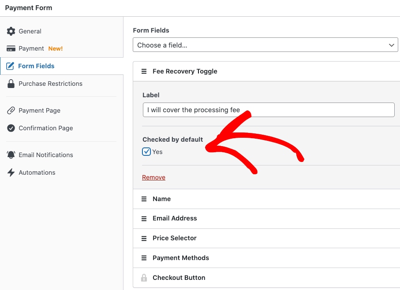Expand the Email Address field row

click(x=175, y=218)
